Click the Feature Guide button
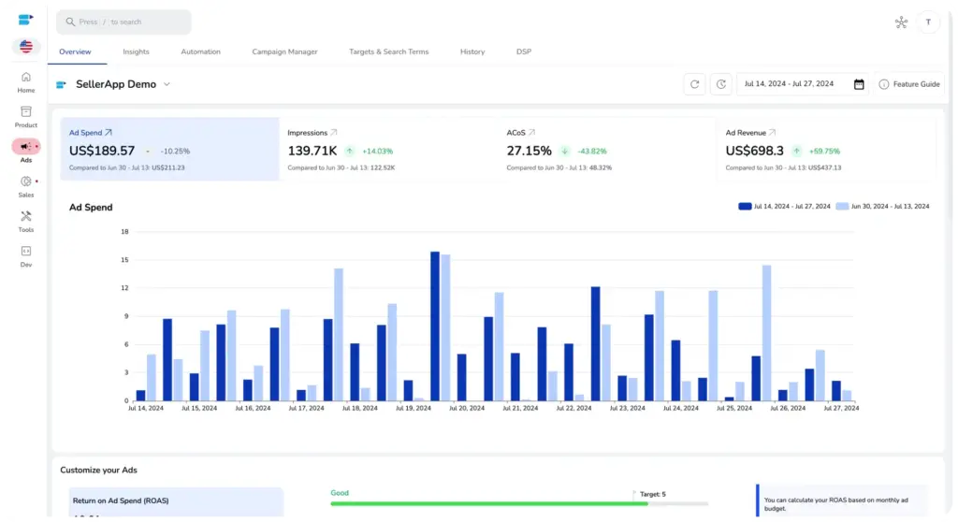 909,84
